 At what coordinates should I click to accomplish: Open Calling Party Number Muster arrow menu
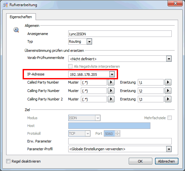pos(111,91)
